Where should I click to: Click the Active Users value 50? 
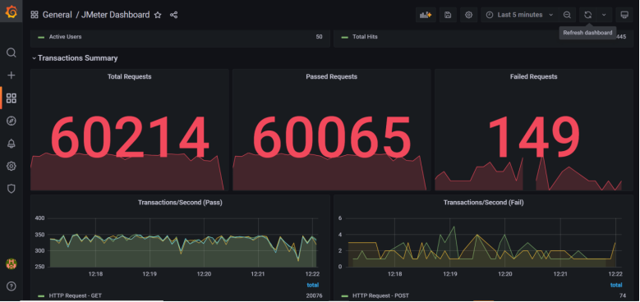tap(319, 37)
